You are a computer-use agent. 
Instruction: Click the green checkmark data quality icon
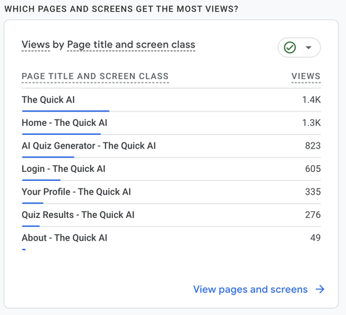coord(290,47)
